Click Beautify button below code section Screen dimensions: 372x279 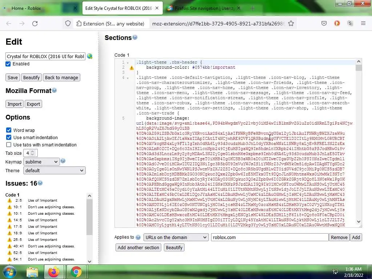click(174, 247)
